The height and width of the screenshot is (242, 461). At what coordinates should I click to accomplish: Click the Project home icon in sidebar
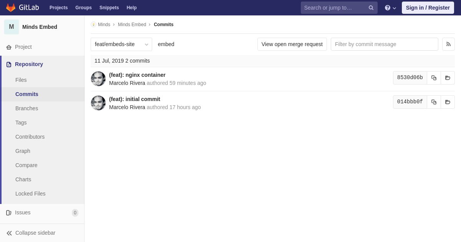tap(9, 47)
